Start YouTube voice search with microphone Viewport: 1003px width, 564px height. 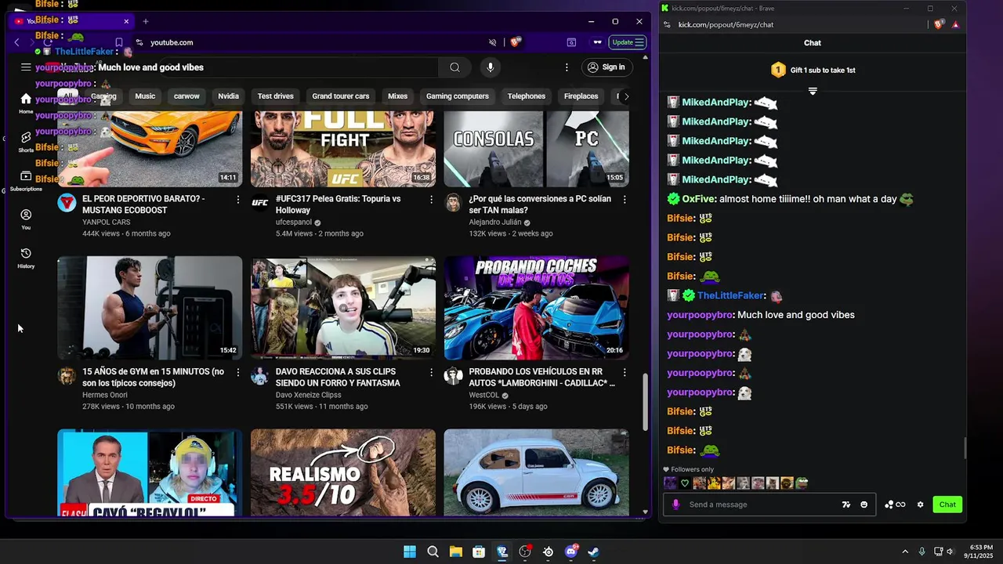(491, 67)
